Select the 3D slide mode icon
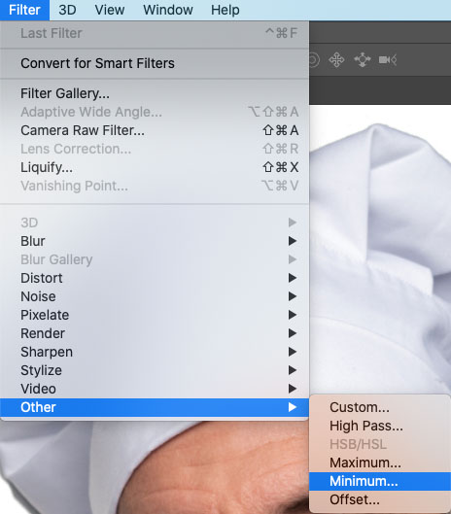The image size is (451, 514). coord(363,60)
